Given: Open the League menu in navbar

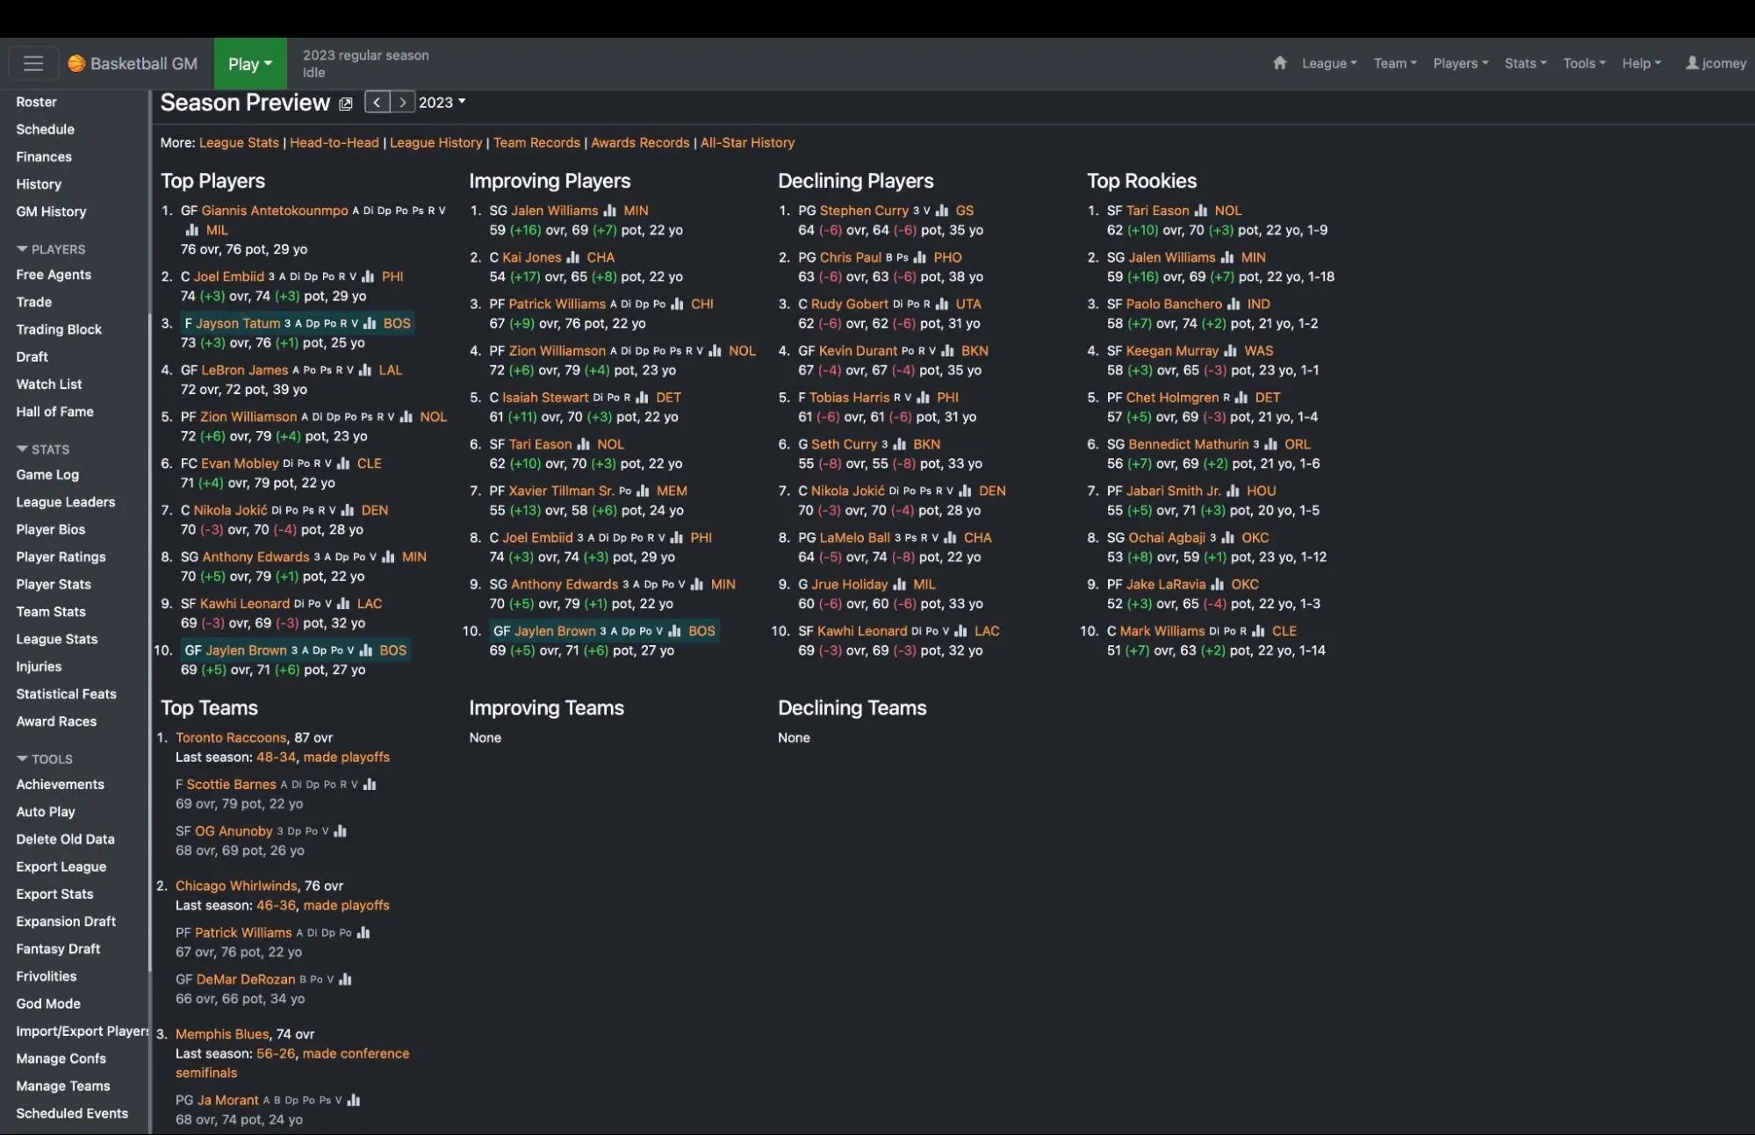Looking at the screenshot, I should pos(1328,63).
